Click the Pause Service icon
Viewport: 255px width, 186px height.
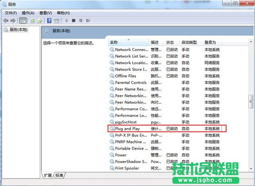pos(81,21)
